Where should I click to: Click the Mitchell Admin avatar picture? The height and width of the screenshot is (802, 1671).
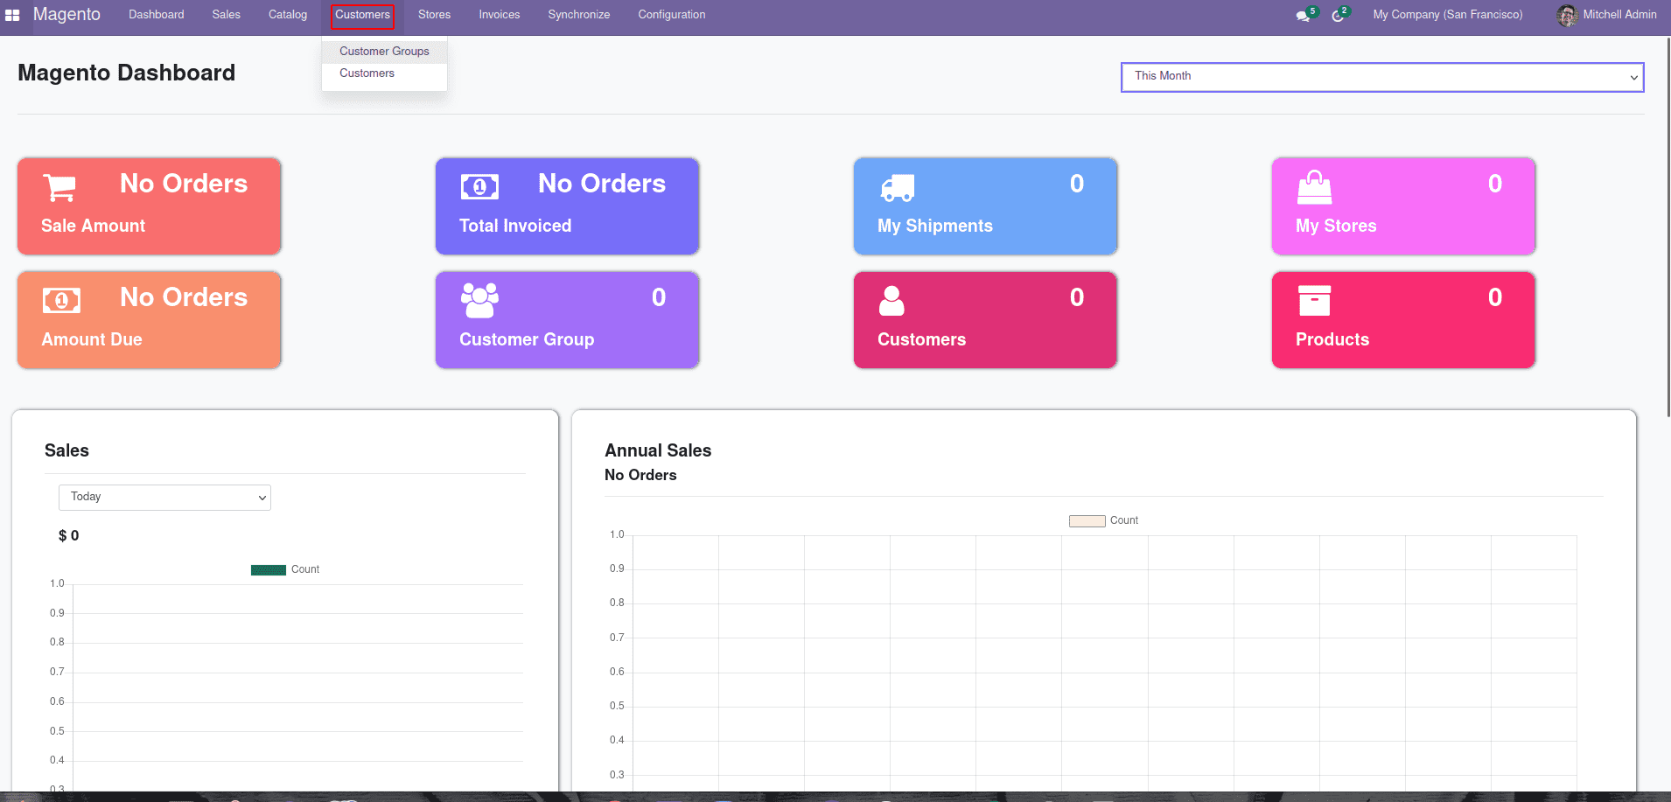pos(1567,15)
